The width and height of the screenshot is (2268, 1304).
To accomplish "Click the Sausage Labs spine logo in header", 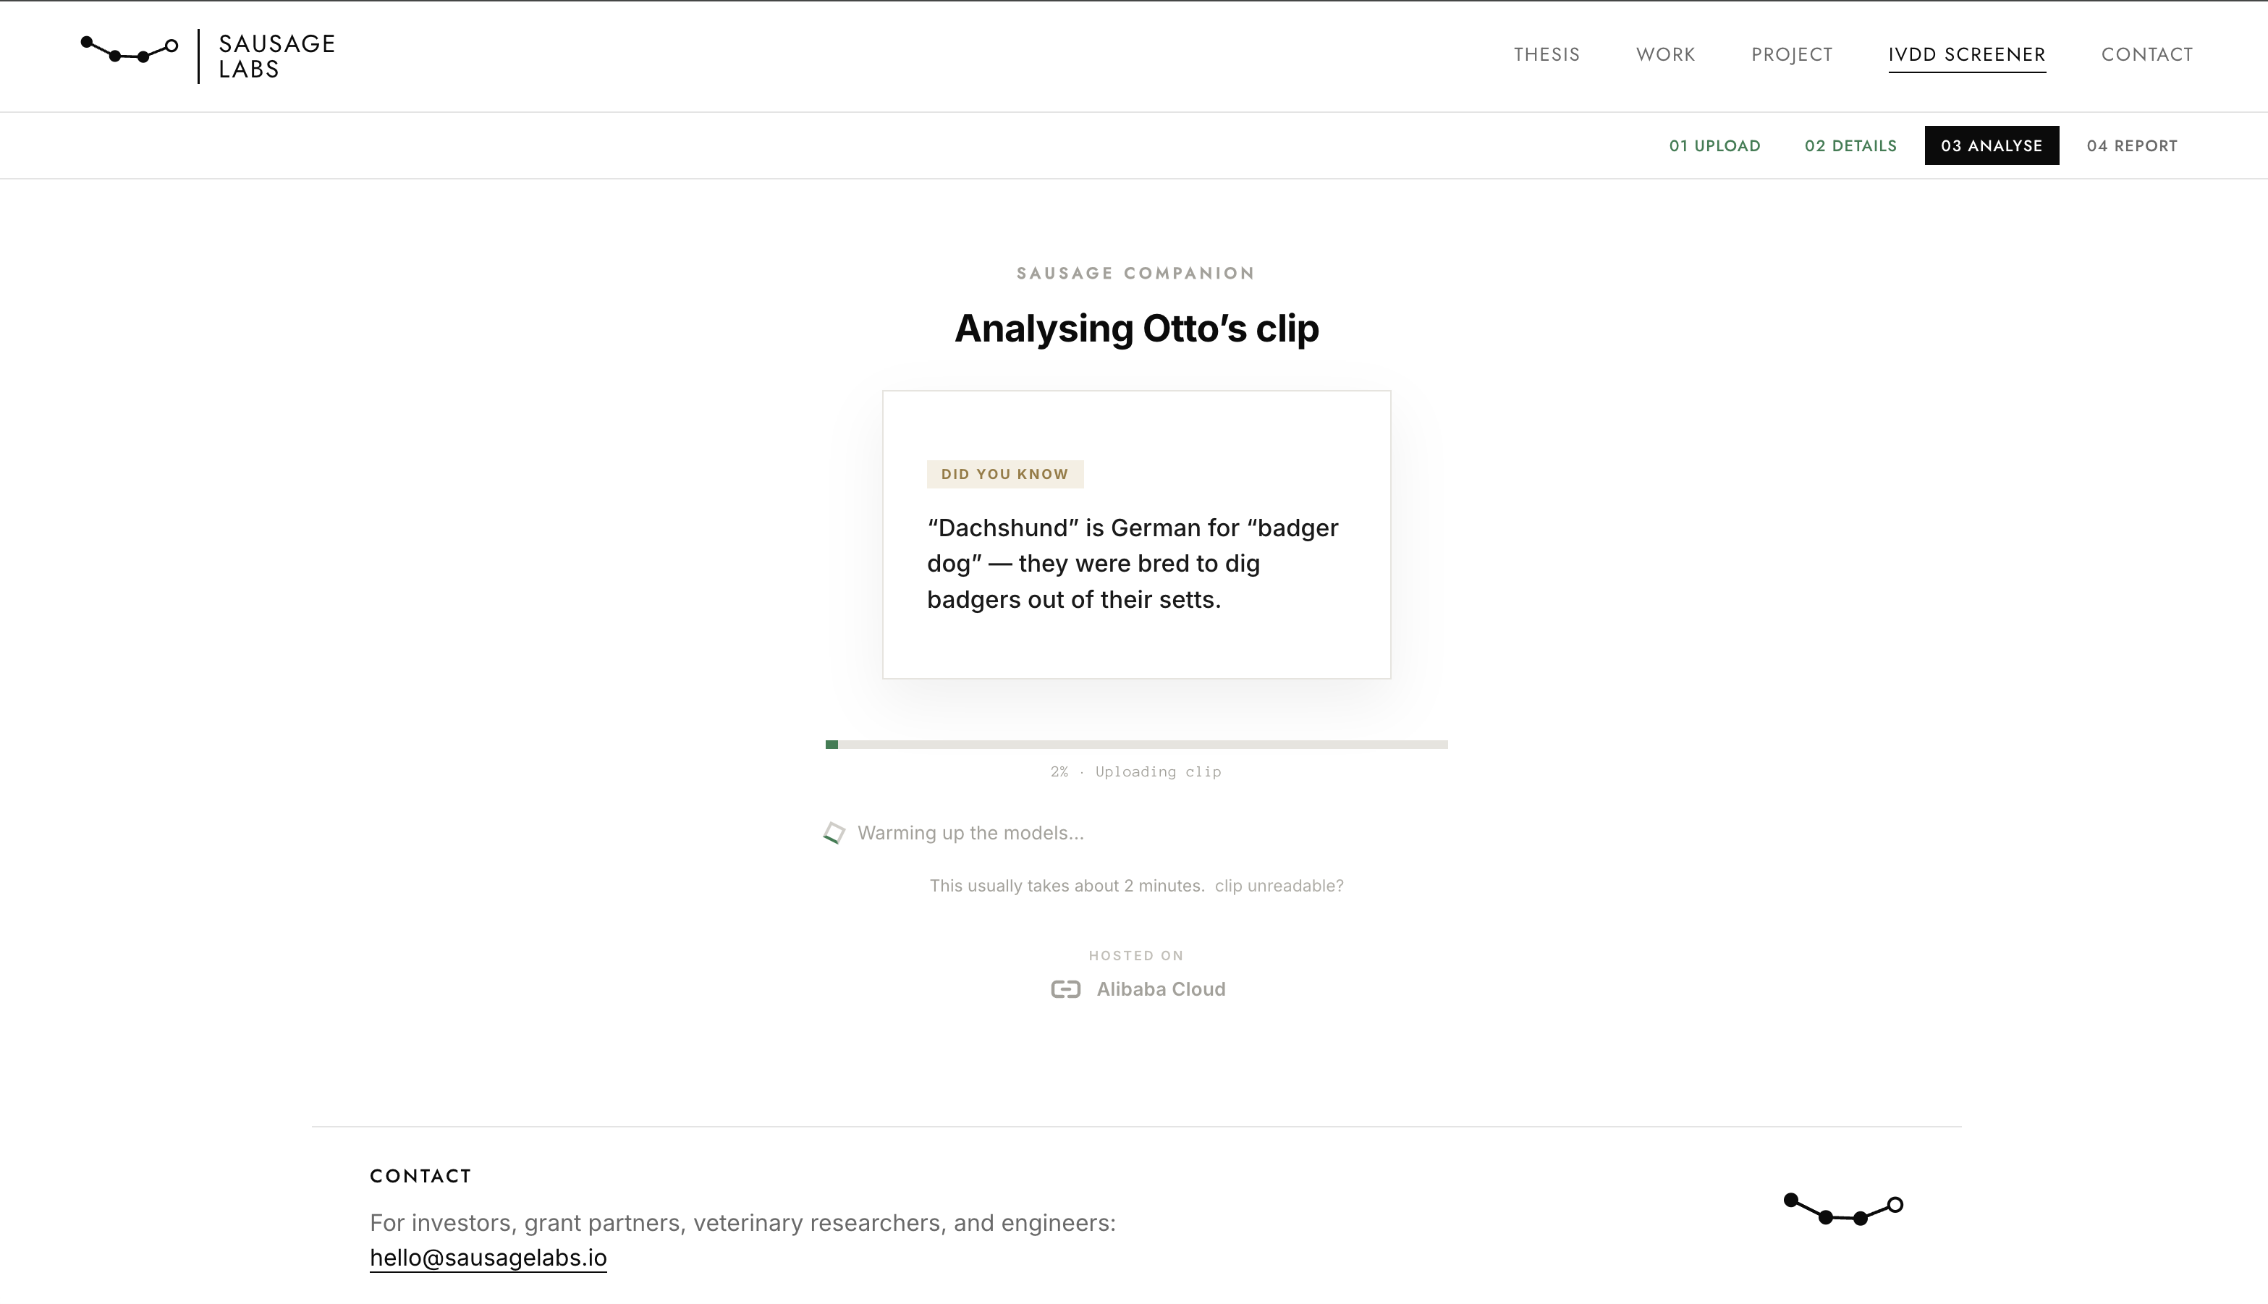I will tap(129, 50).
